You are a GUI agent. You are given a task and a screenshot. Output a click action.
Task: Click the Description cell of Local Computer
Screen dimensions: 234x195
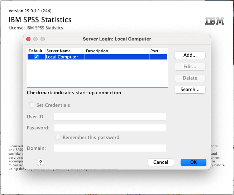pyautogui.click(x=117, y=57)
